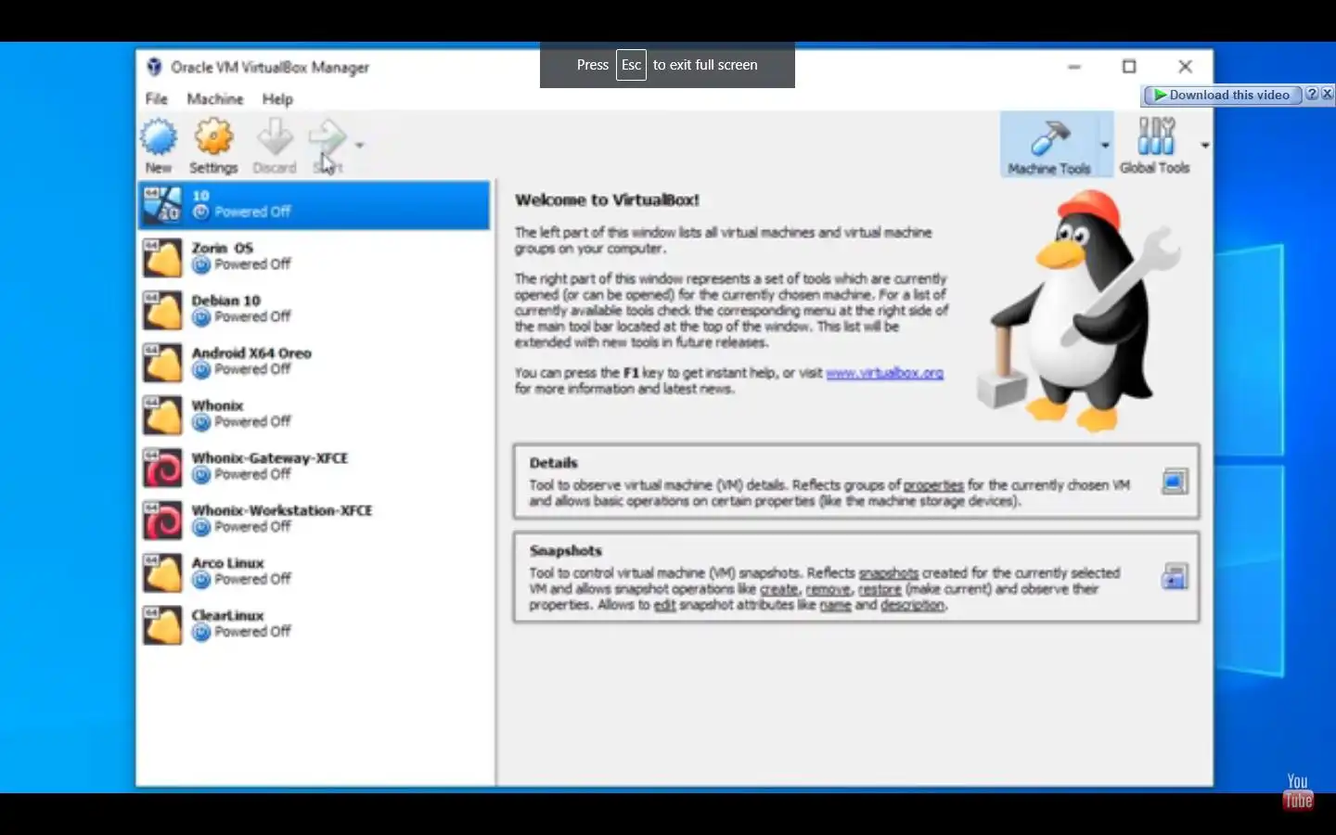Click the Details section heading

pyautogui.click(x=554, y=463)
